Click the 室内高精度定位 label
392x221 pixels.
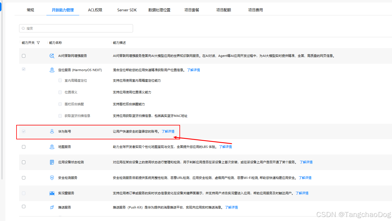(x=76, y=80)
